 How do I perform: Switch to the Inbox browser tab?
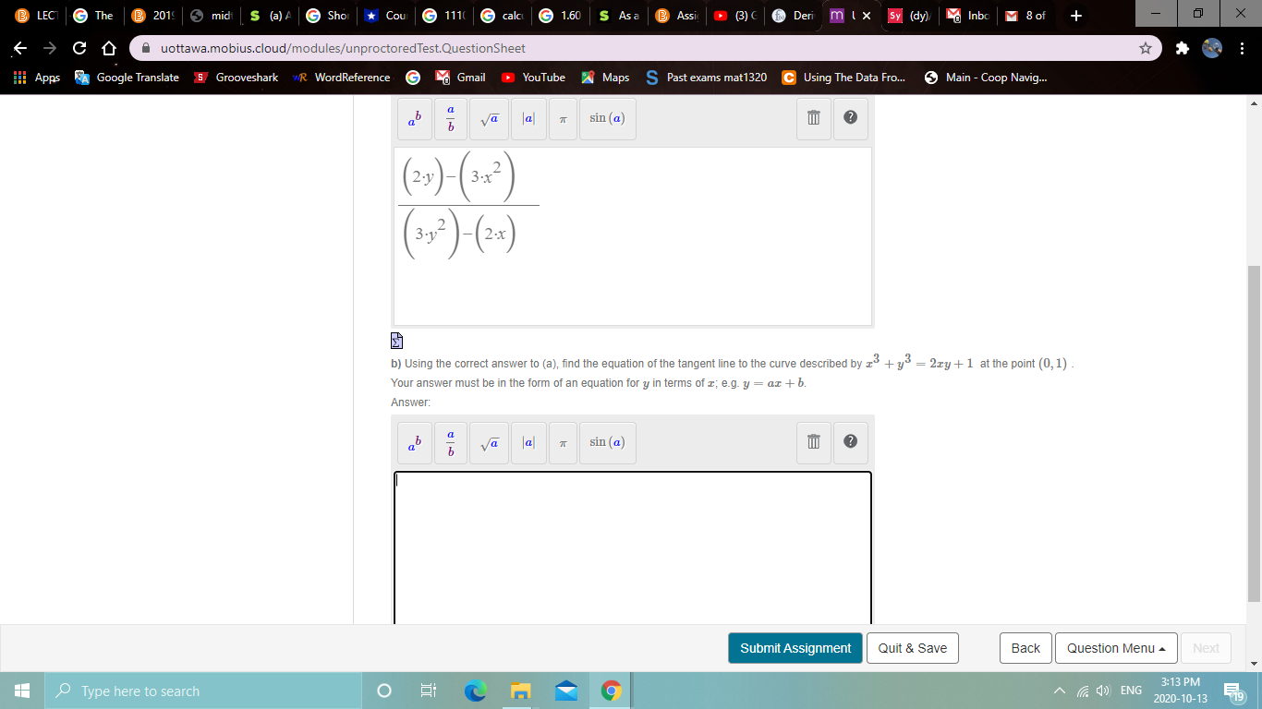pos(964,15)
